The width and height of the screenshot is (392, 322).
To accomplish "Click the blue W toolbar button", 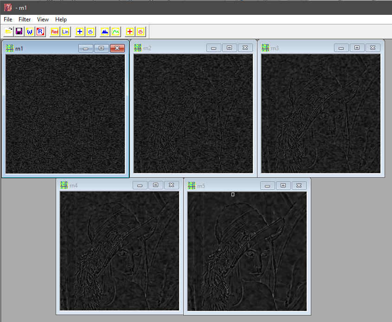I will (x=30, y=32).
